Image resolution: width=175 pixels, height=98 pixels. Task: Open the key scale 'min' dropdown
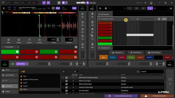coord(35,3)
